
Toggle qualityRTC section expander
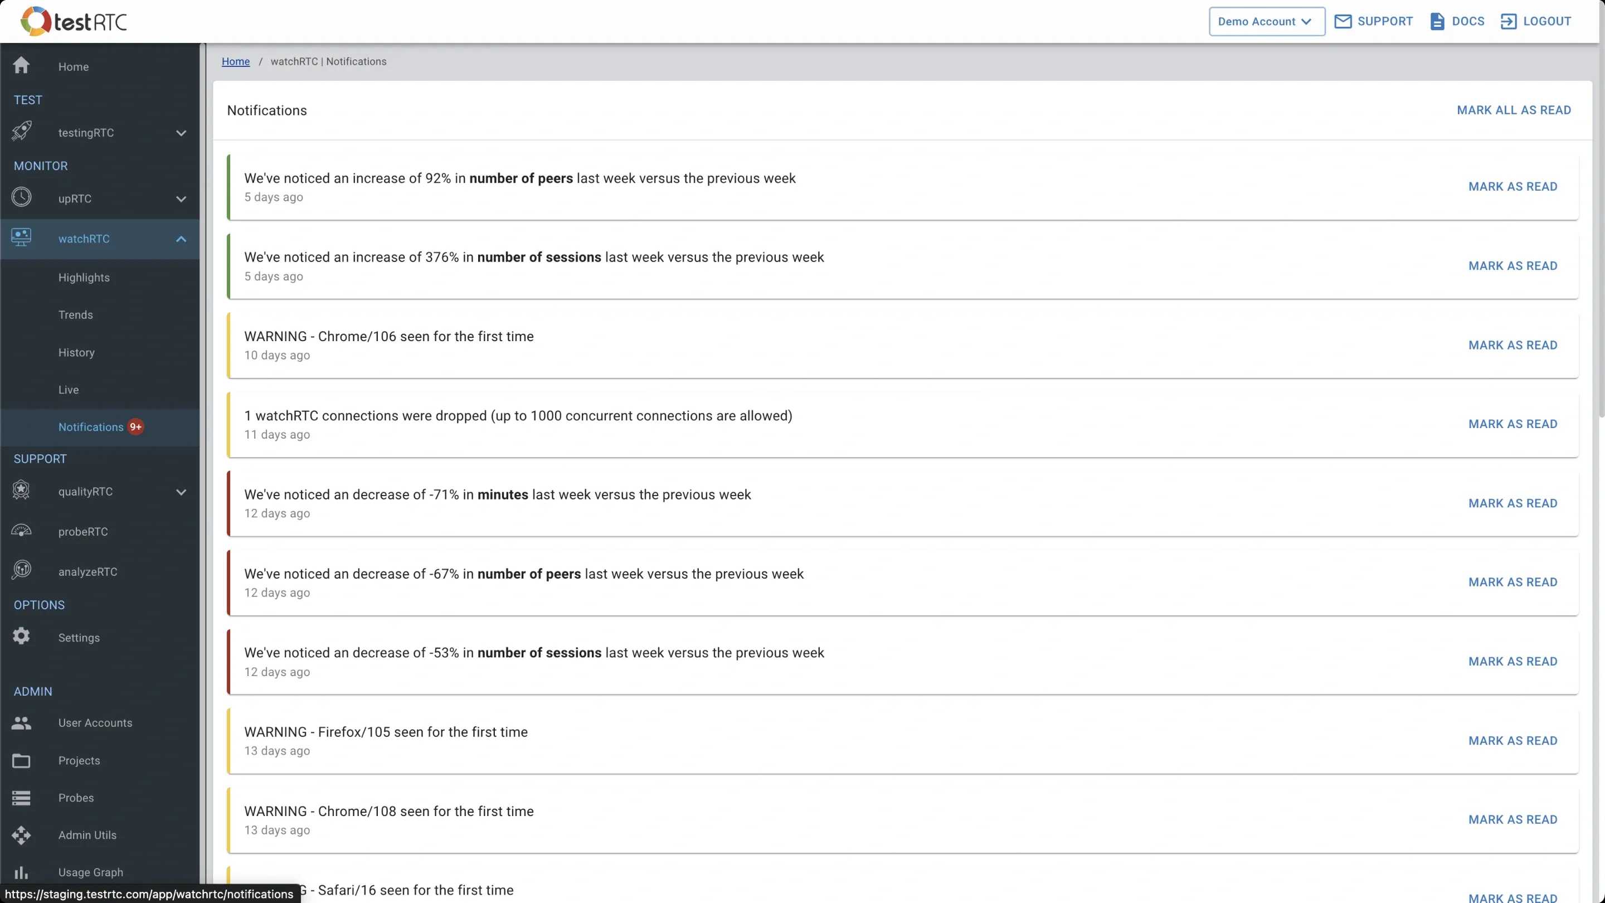[181, 492]
